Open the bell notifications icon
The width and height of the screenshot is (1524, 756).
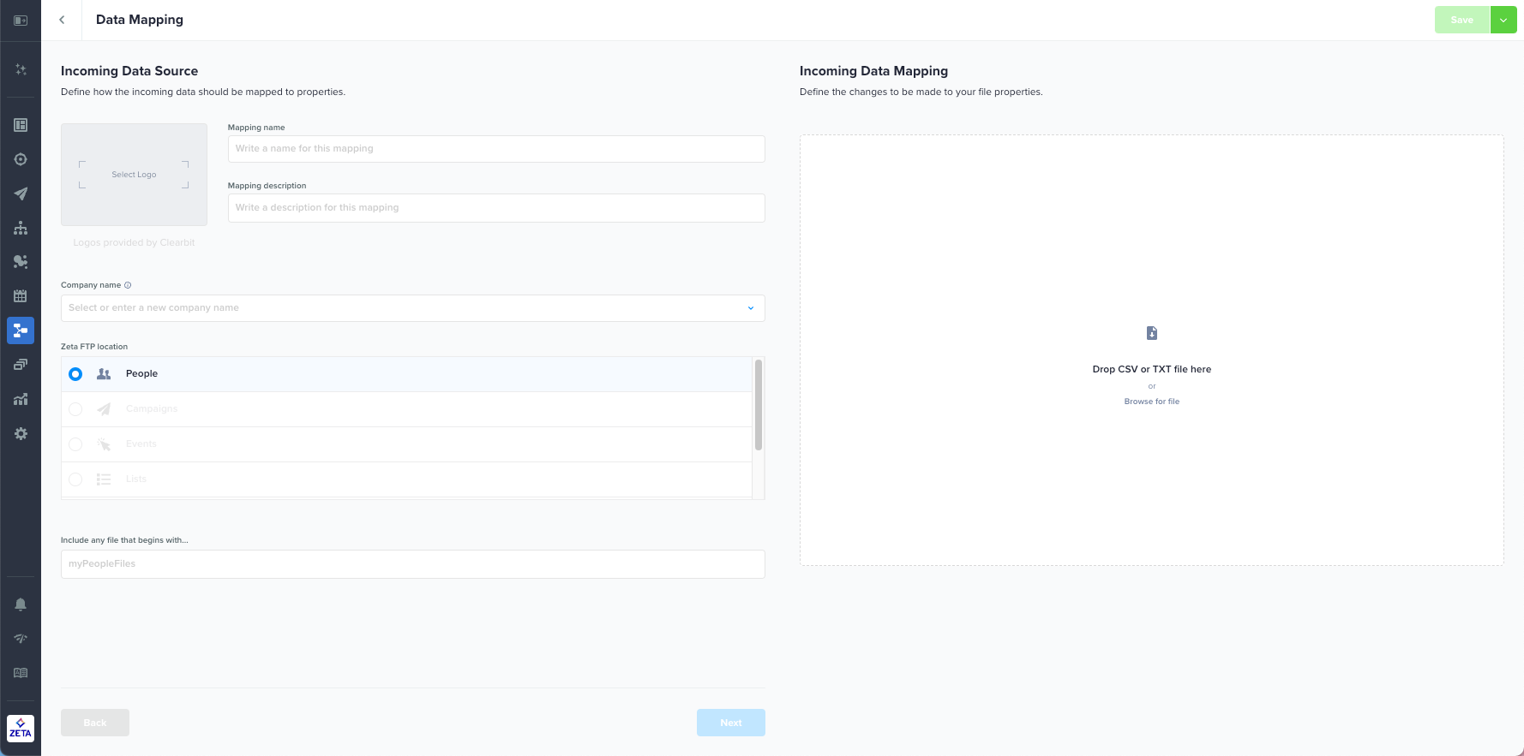[21, 604]
